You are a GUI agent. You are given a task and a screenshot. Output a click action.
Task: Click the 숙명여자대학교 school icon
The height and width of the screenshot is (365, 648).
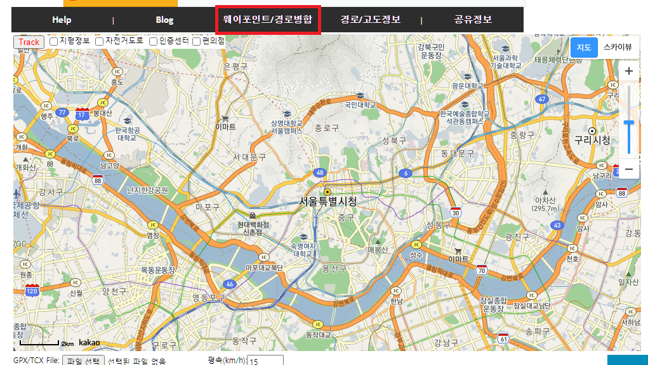(x=304, y=237)
